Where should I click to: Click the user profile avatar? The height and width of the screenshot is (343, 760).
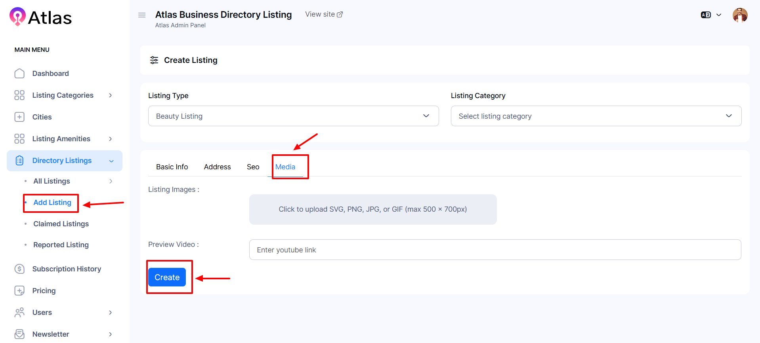pos(740,15)
